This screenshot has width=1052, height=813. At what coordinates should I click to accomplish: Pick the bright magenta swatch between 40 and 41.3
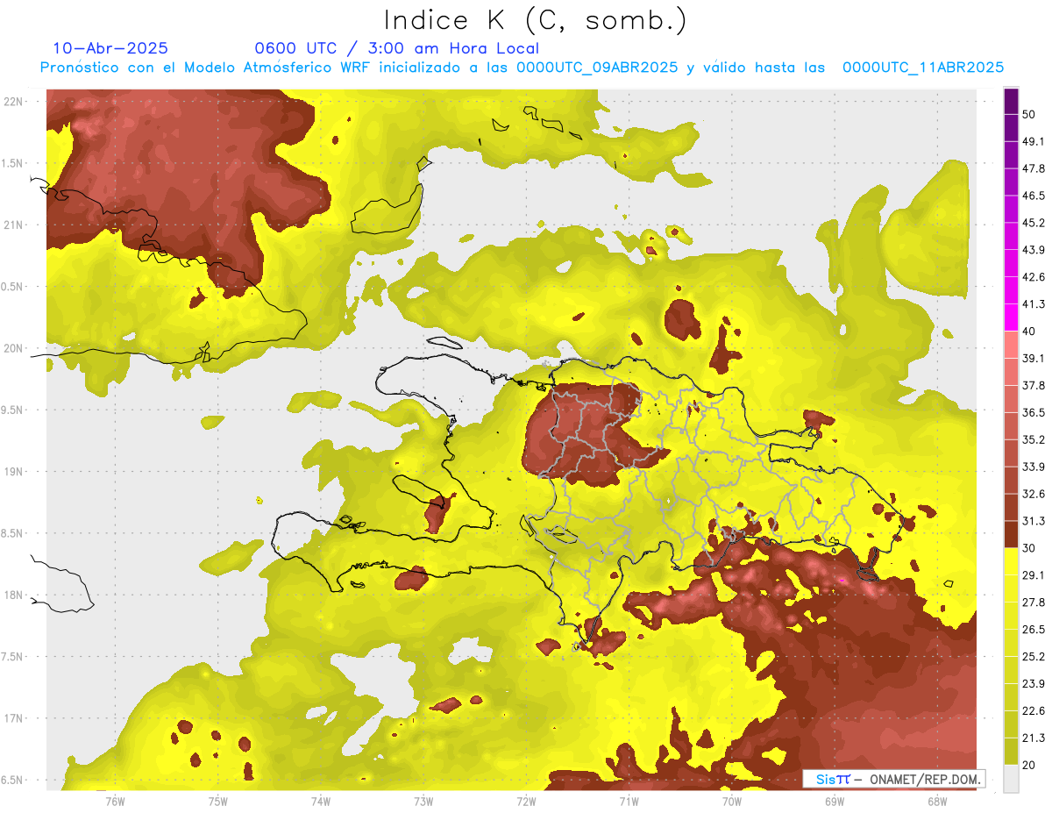[x=1012, y=318]
